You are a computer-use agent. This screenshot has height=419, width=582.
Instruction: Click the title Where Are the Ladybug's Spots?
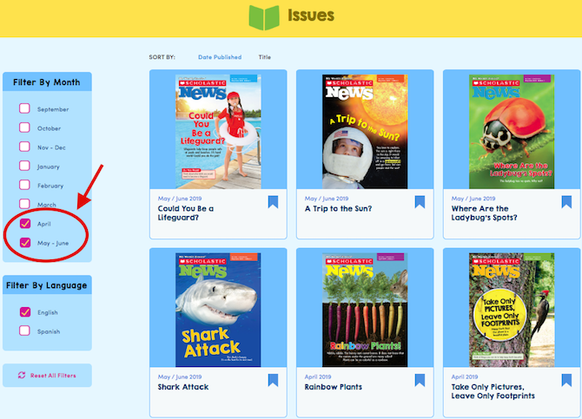tap(484, 213)
